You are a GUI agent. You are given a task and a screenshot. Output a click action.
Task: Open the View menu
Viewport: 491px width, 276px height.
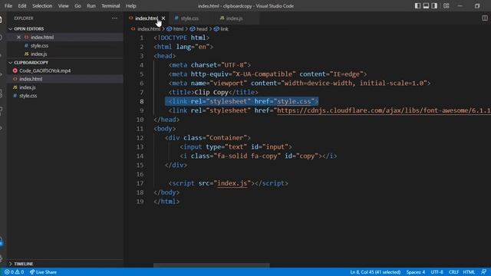pos(63,5)
